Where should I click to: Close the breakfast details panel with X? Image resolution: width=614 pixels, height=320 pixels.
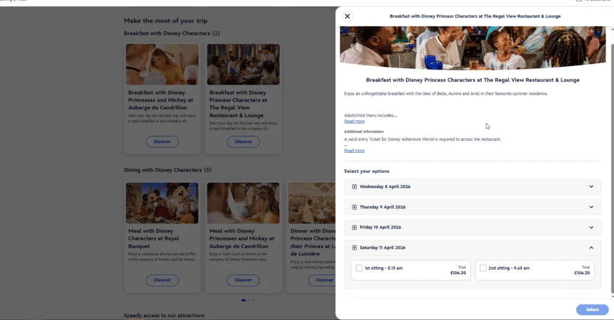pos(347,16)
